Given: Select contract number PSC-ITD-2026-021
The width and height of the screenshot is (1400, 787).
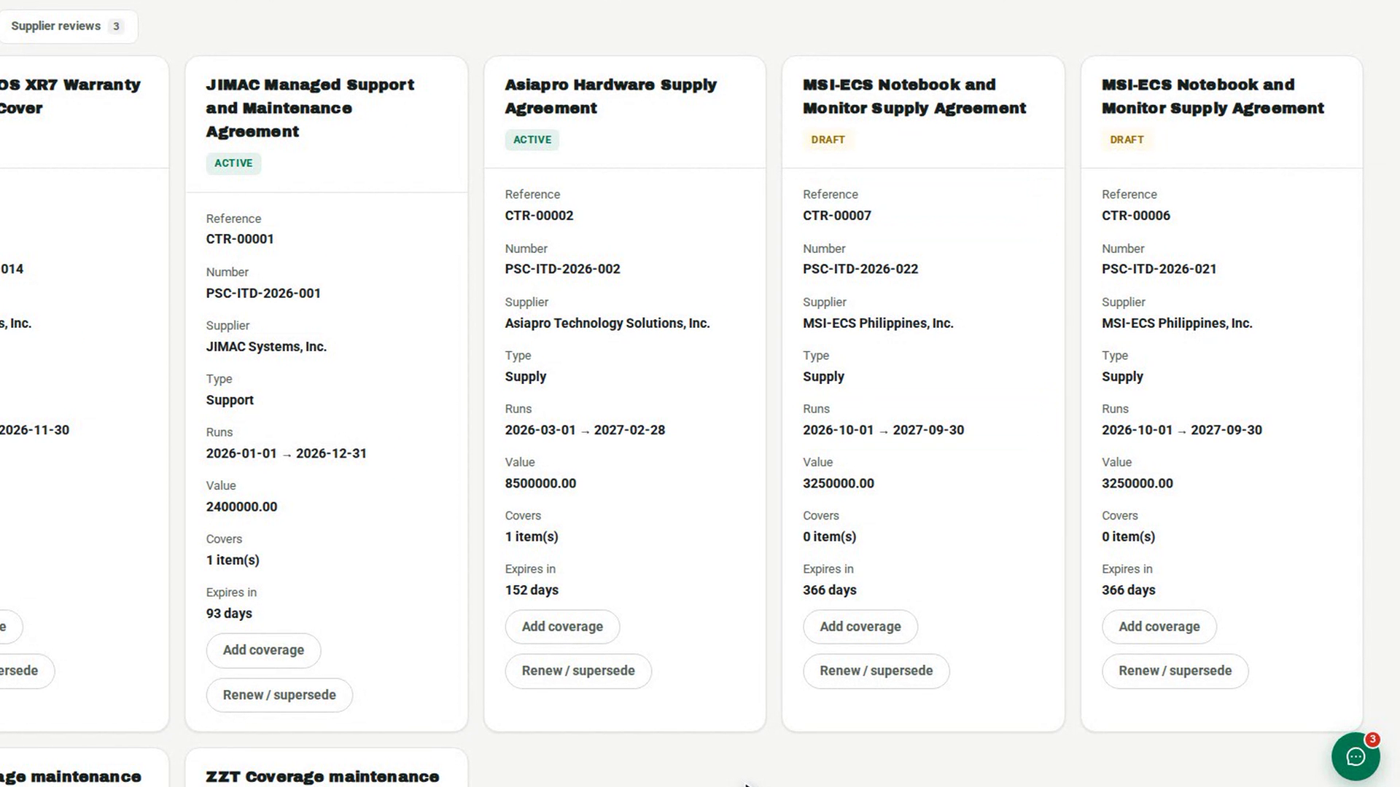Looking at the screenshot, I should pyautogui.click(x=1159, y=269).
